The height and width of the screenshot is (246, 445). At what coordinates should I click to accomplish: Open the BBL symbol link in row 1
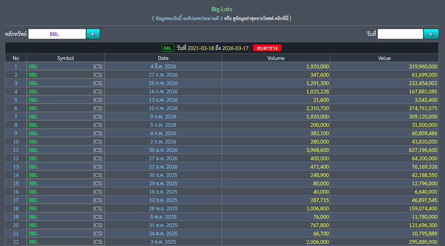pos(34,66)
